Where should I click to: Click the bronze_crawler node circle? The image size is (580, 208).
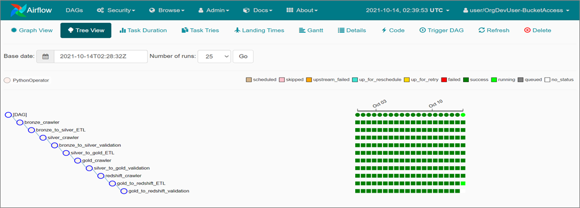click(x=20, y=122)
